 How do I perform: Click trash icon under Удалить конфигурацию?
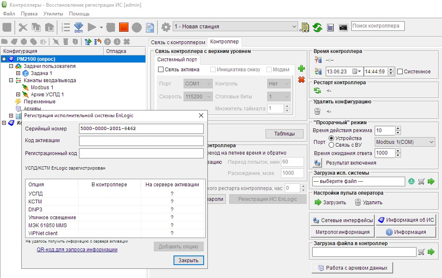(x=317, y=111)
